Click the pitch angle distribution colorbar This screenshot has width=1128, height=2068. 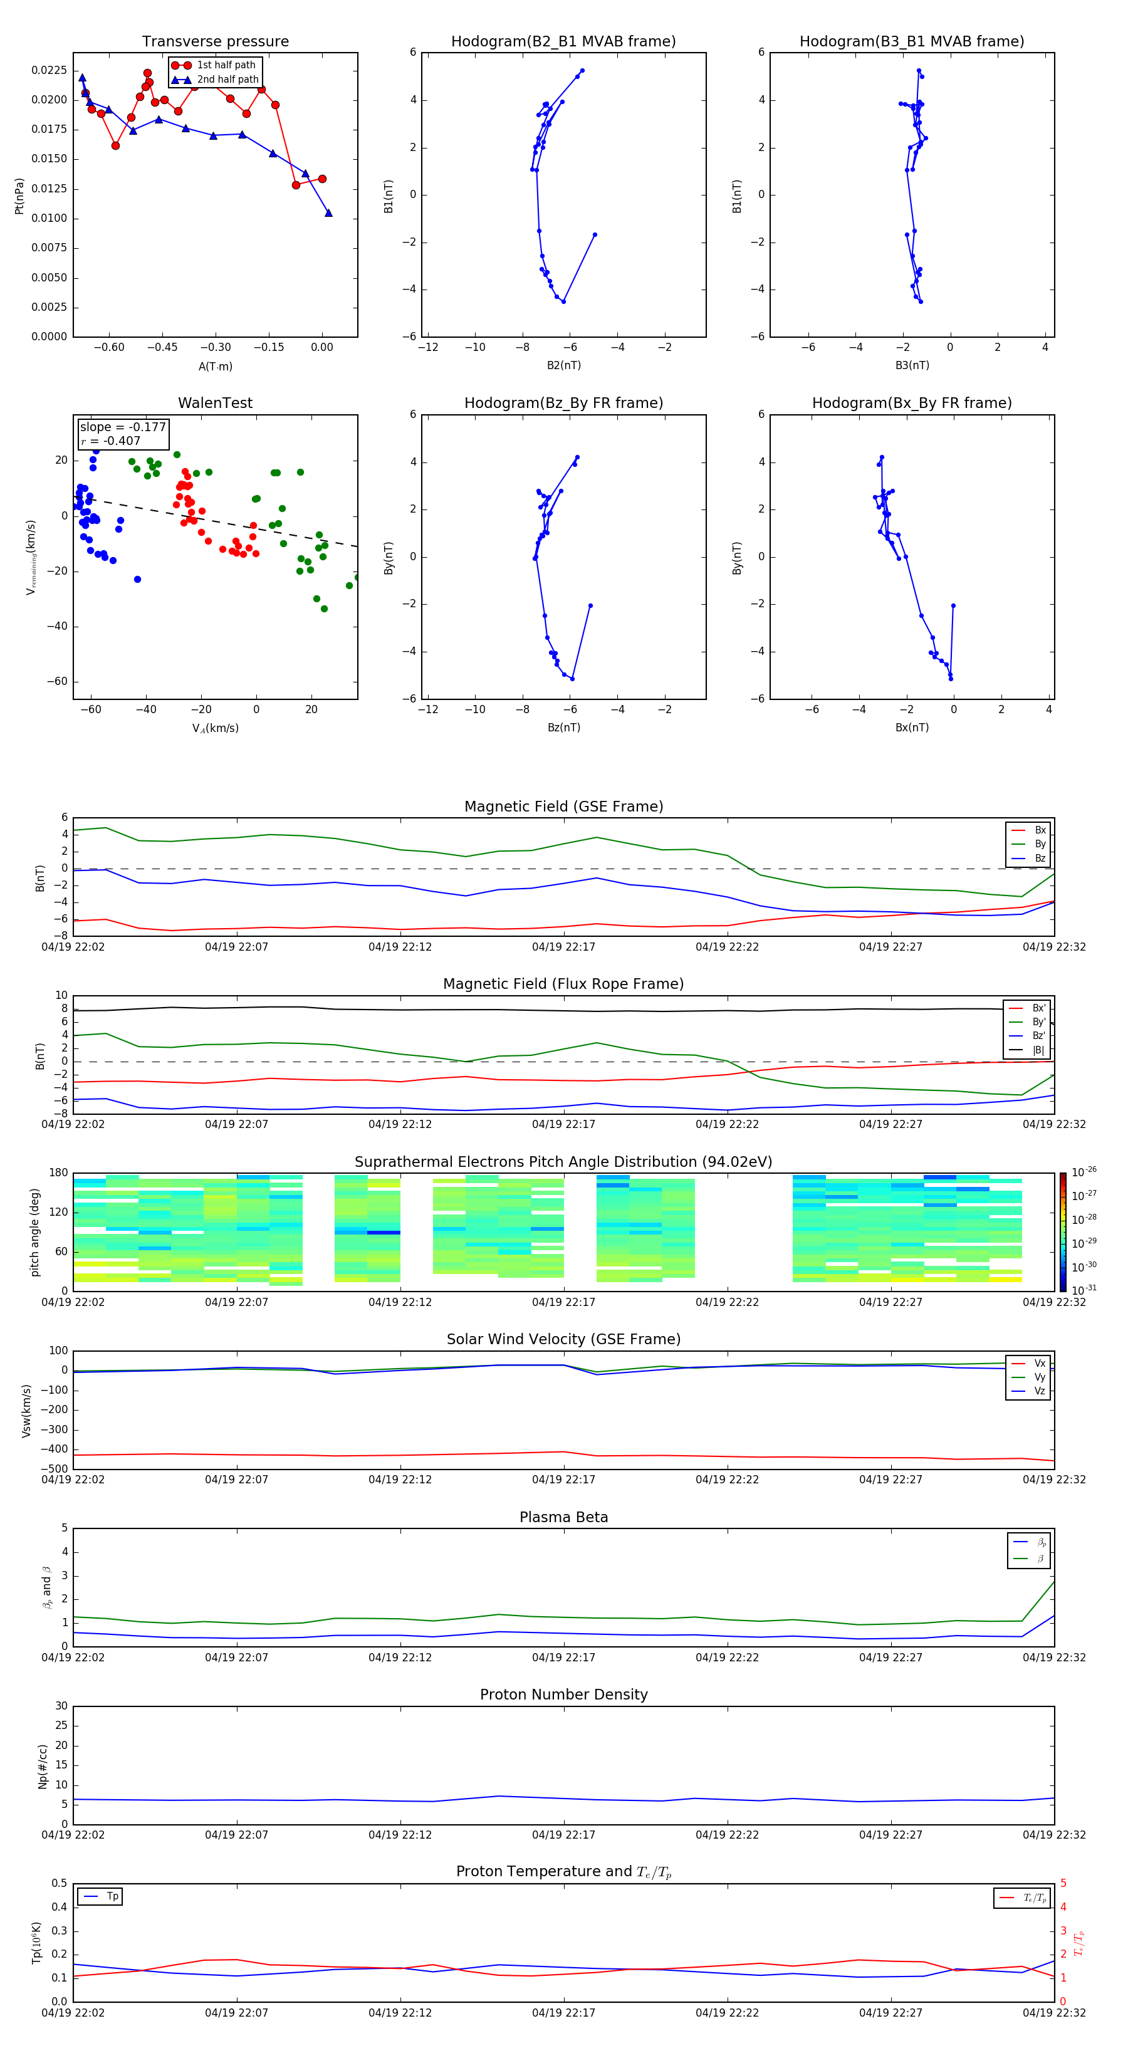tap(1063, 1232)
